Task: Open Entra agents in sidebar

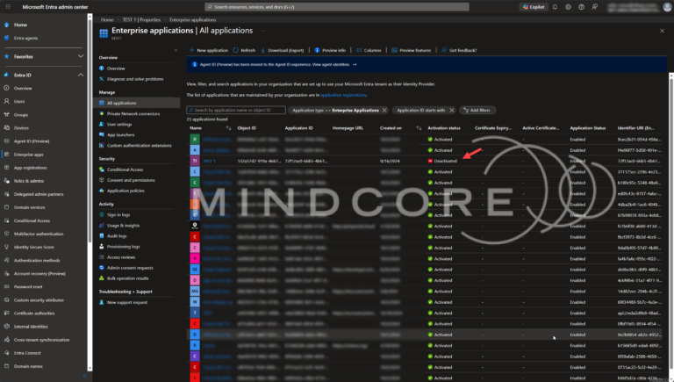Action: click(25, 38)
